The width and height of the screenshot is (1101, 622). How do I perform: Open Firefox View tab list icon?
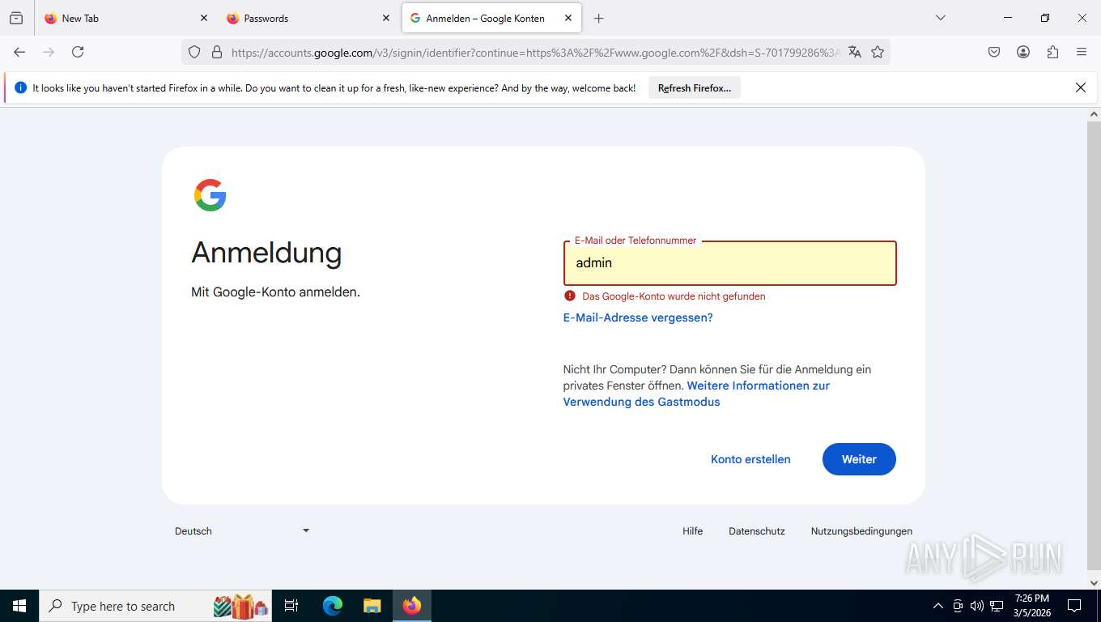pos(16,18)
